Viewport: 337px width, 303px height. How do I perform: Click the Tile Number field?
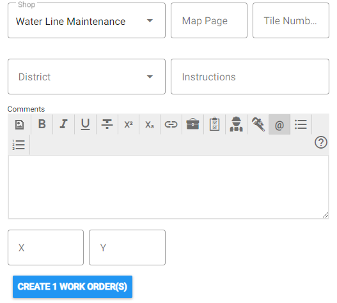tap(291, 20)
